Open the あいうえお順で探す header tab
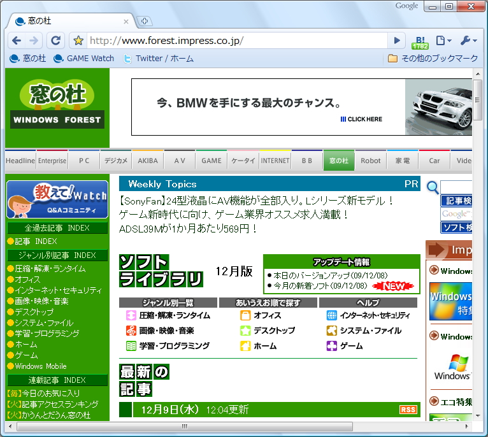The width and height of the screenshot is (488, 437). click(x=268, y=303)
